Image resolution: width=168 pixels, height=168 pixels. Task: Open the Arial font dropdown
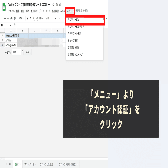51,18
